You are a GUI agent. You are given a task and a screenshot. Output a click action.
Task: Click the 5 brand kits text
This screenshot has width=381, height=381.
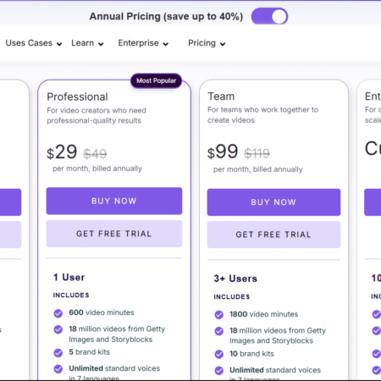89,352
